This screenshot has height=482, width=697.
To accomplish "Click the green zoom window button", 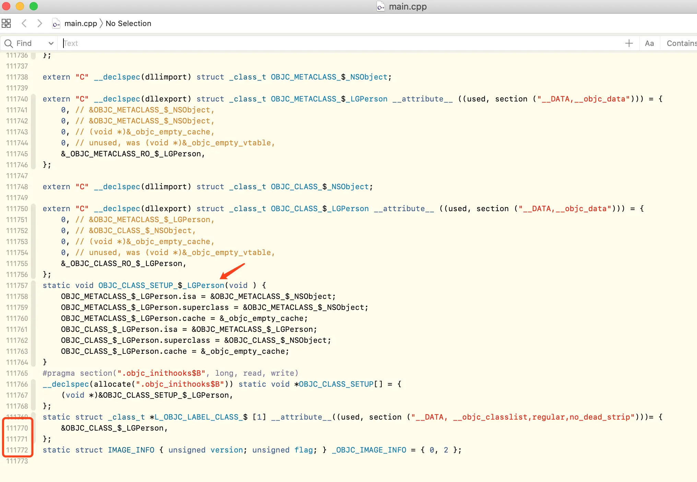I will [x=34, y=6].
